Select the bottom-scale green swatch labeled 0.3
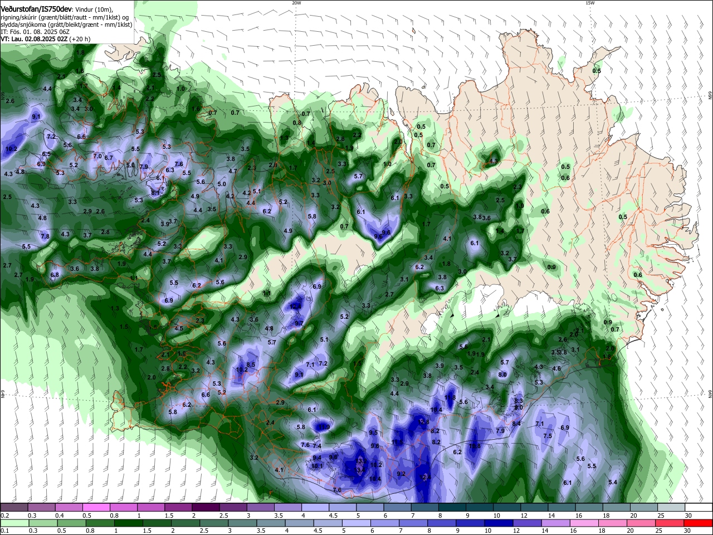The image size is (713, 535). coord(43,523)
